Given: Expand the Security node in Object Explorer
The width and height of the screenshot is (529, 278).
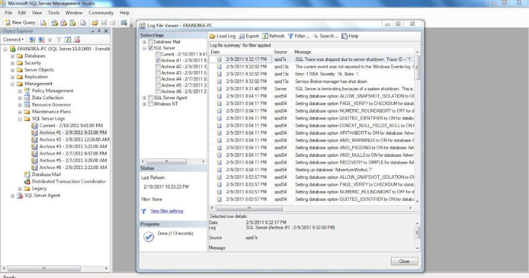Looking at the screenshot, I should pyautogui.click(x=12, y=63).
